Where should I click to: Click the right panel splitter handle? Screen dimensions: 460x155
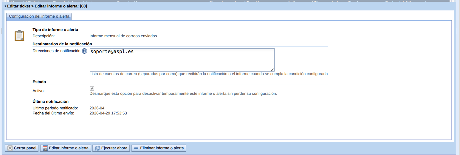pos(457,31)
